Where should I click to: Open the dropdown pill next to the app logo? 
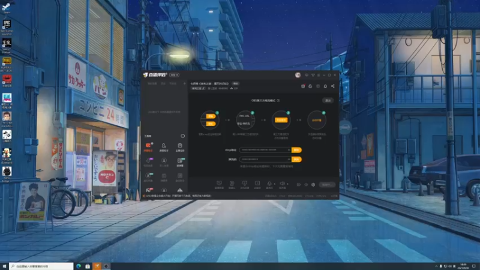(174, 75)
